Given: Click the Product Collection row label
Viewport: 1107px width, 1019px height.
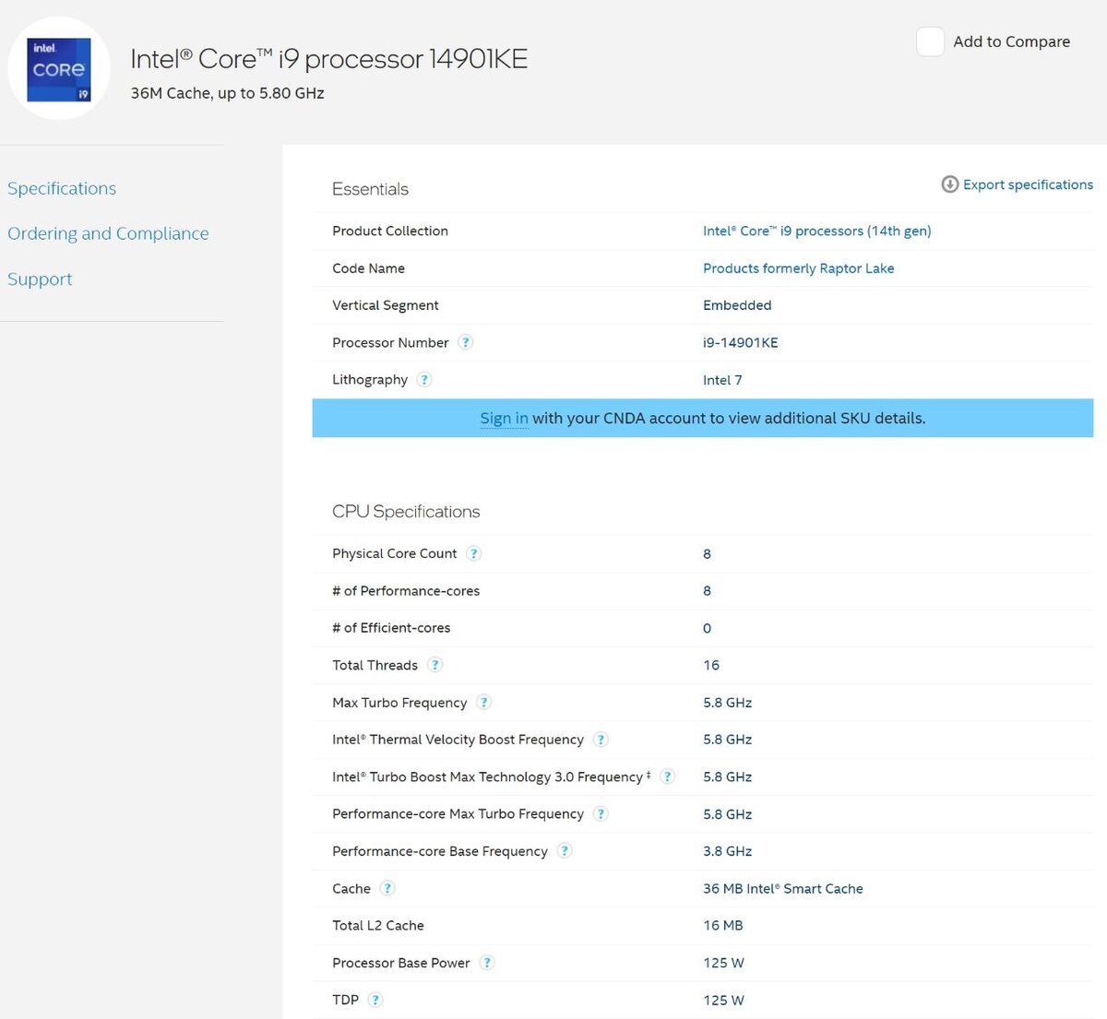Looking at the screenshot, I should click(x=390, y=231).
